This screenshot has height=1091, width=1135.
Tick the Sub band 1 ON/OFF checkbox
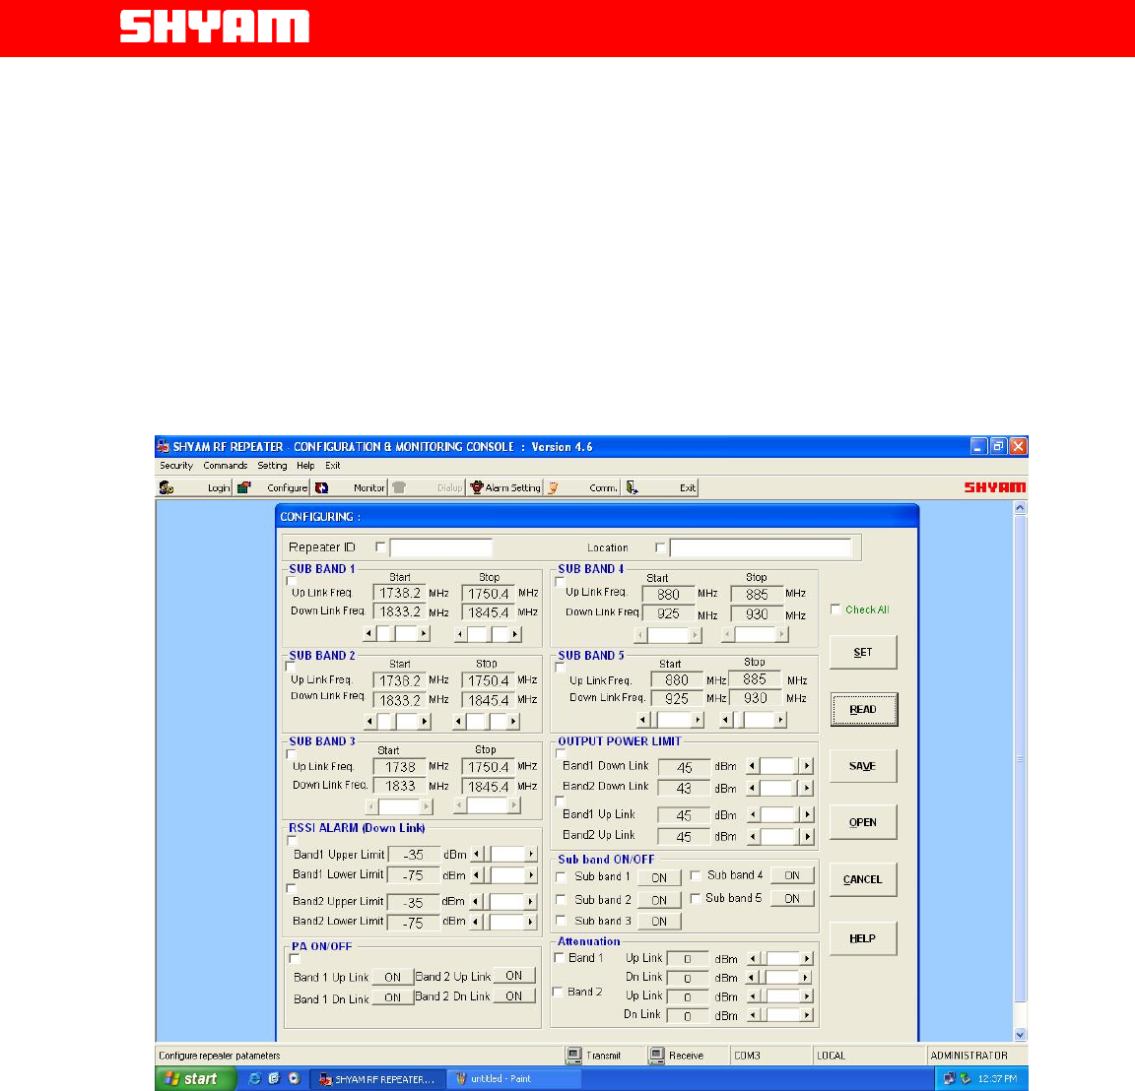[561, 877]
